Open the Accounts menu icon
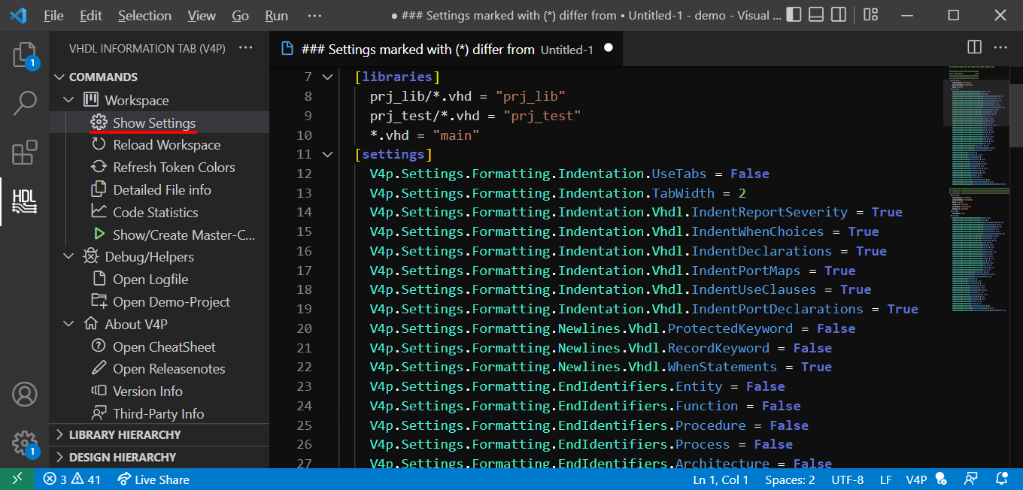This screenshot has width=1023, height=490. [x=25, y=394]
